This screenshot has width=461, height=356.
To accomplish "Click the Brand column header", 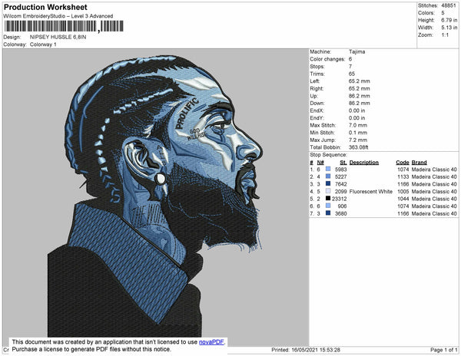I will [419, 163].
